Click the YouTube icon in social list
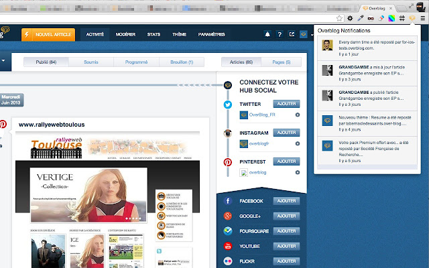 228,246
